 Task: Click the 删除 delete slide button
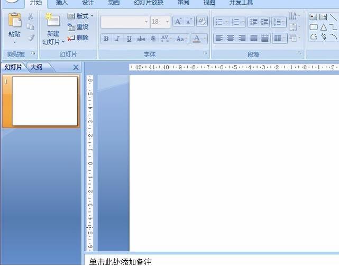(x=78, y=38)
